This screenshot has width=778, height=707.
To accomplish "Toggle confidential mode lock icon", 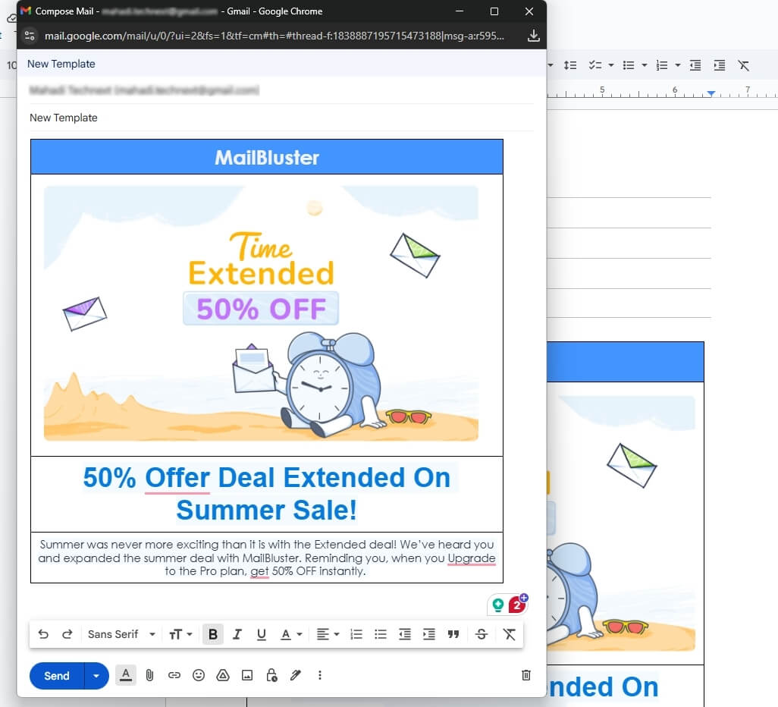I will tap(271, 675).
